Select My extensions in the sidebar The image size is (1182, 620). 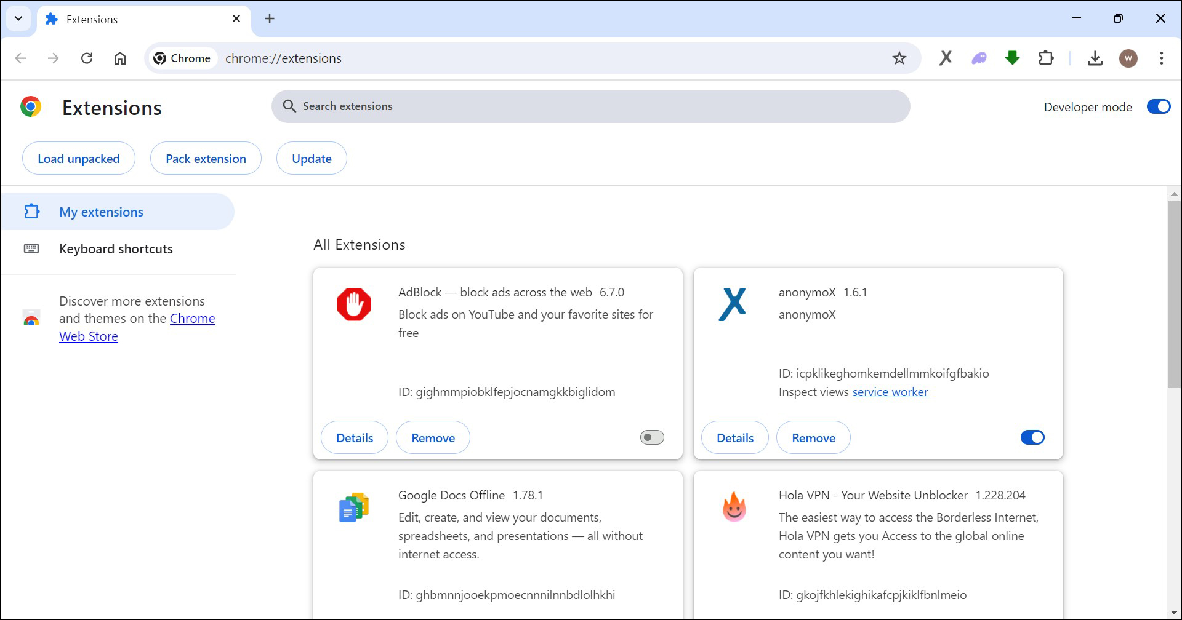coord(101,211)
